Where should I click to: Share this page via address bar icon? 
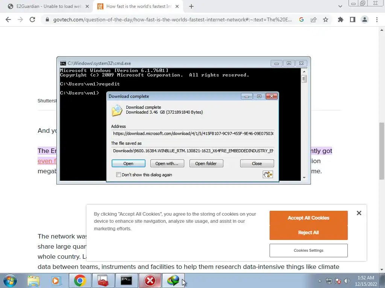[314, 19]
